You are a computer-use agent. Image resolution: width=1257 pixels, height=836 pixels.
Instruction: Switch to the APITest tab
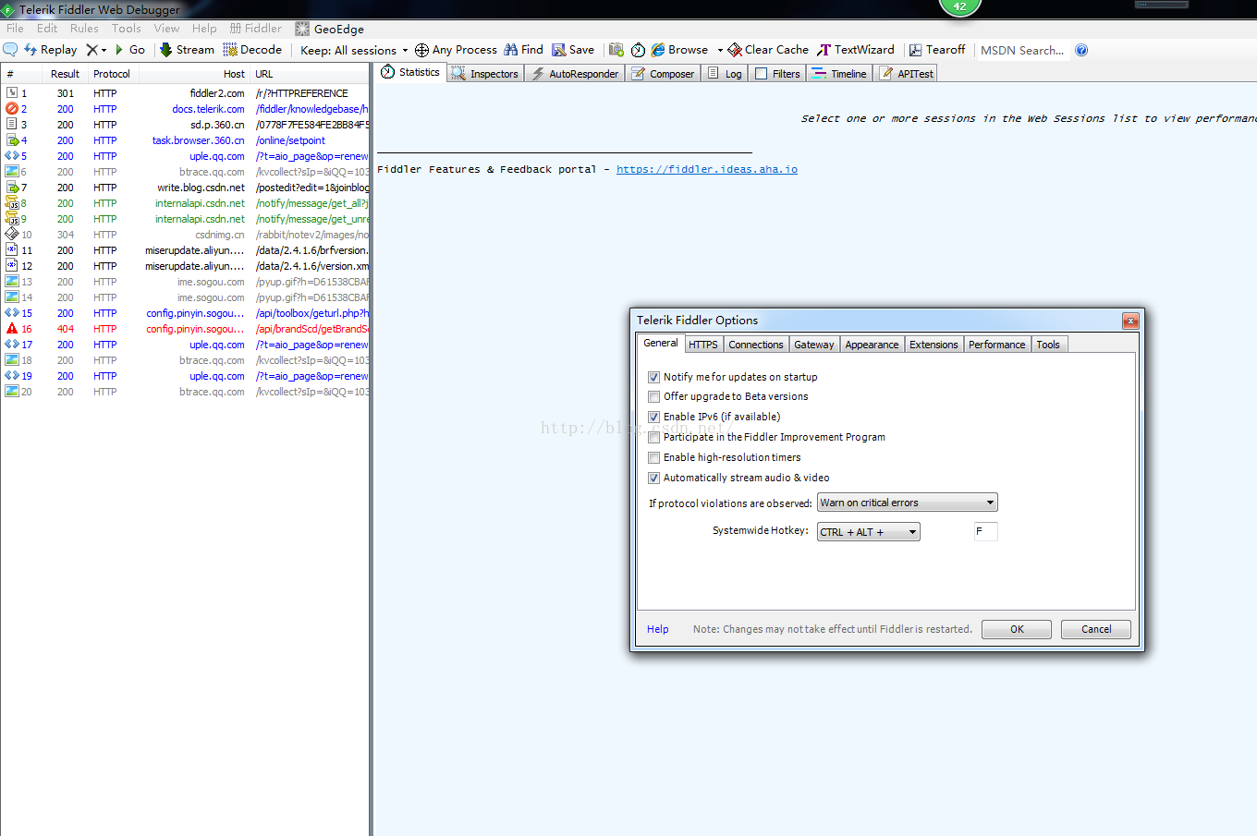[x=907, y=74]
